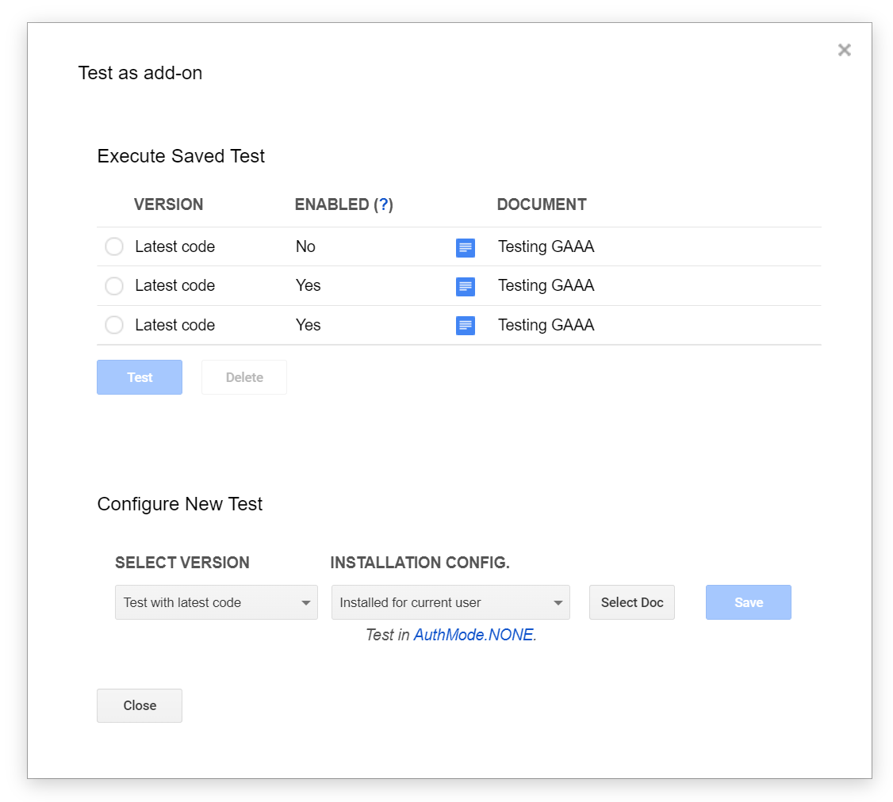Click the blue Test button
Image resolution: width=893 pixels, height=802 pixels.
point(140,377)
